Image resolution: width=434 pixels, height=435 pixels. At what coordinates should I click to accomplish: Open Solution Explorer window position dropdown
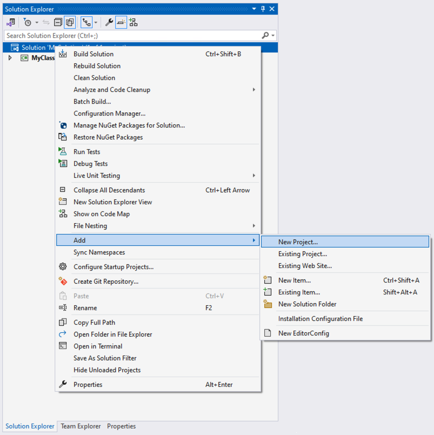[254, 9]
